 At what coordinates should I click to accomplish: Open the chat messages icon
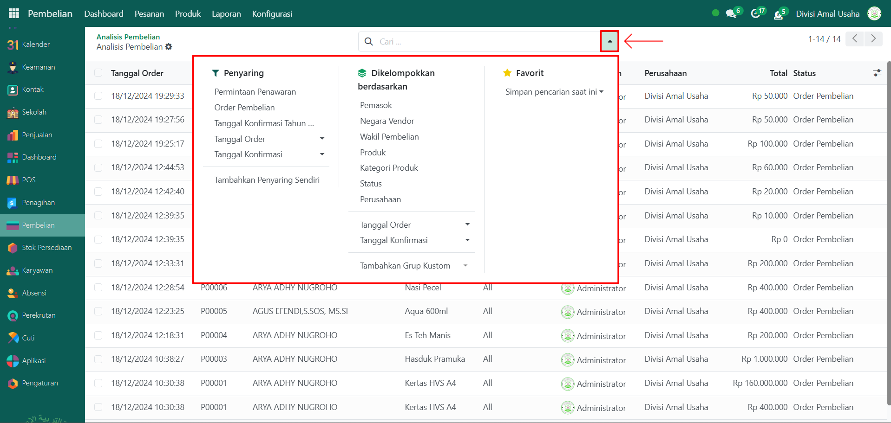[731, 14]
